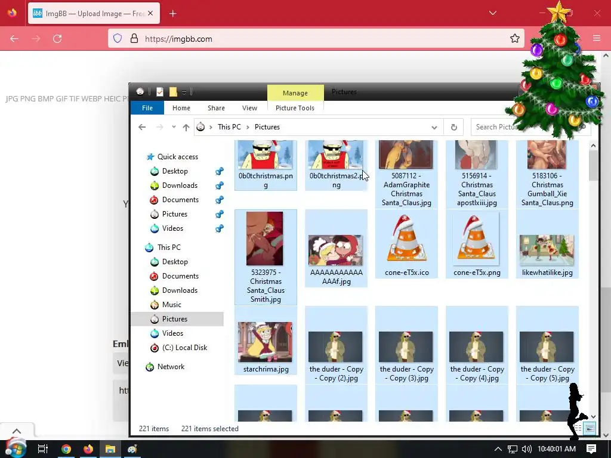Refresh the Pictures folder view
Image resolution: width=611 pixels, height=458 pixels.
pyautogui.click(x=453, y=127)
